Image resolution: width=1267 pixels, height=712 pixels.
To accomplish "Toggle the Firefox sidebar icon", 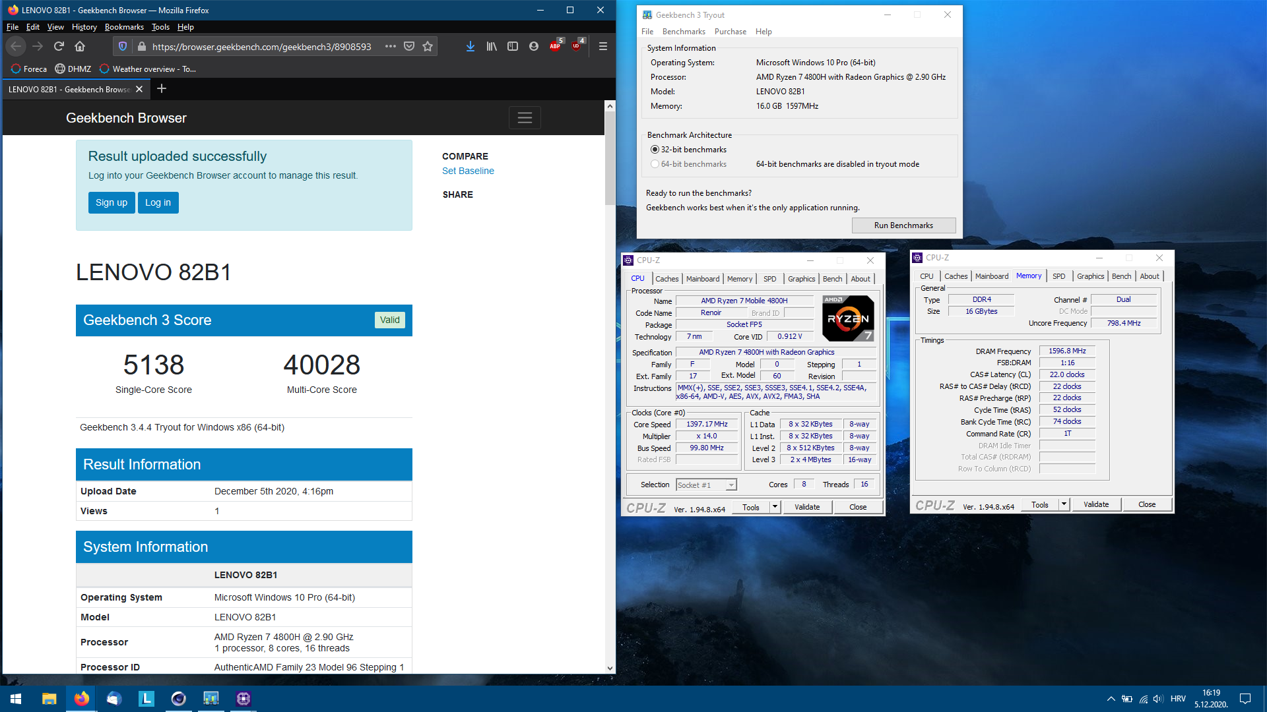I will 513,46.
